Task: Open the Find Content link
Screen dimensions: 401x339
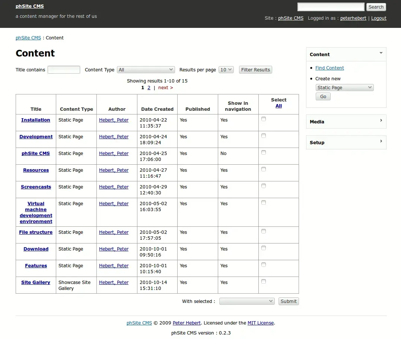Action: tap(330, 68)
